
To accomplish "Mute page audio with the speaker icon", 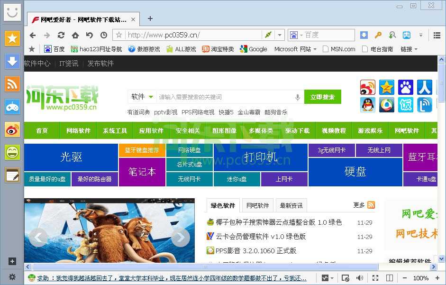I will point(360,278).
